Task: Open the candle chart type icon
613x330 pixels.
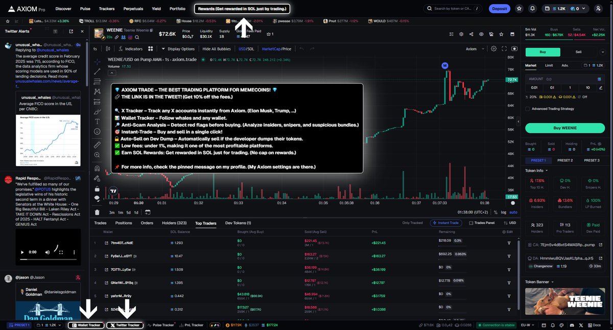Action: 108,49
